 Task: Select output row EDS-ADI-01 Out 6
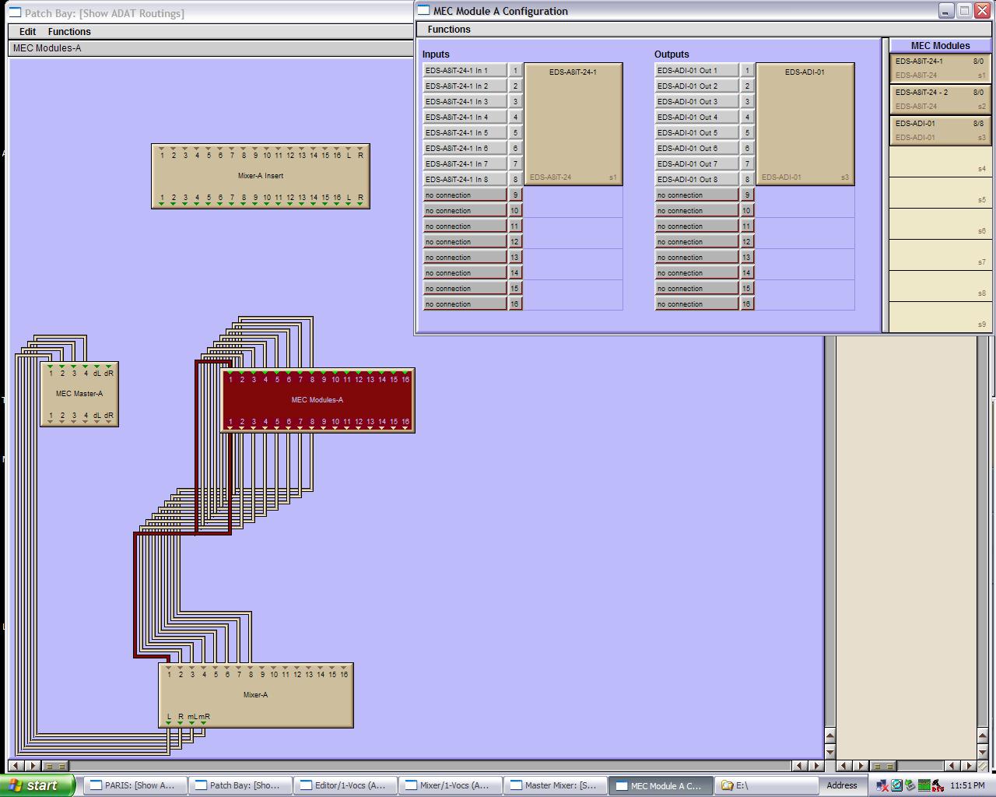[x=696, y=148]
